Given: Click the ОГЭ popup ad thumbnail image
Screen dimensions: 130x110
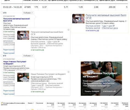Looking at the screenshot, I should pos(23,35).
